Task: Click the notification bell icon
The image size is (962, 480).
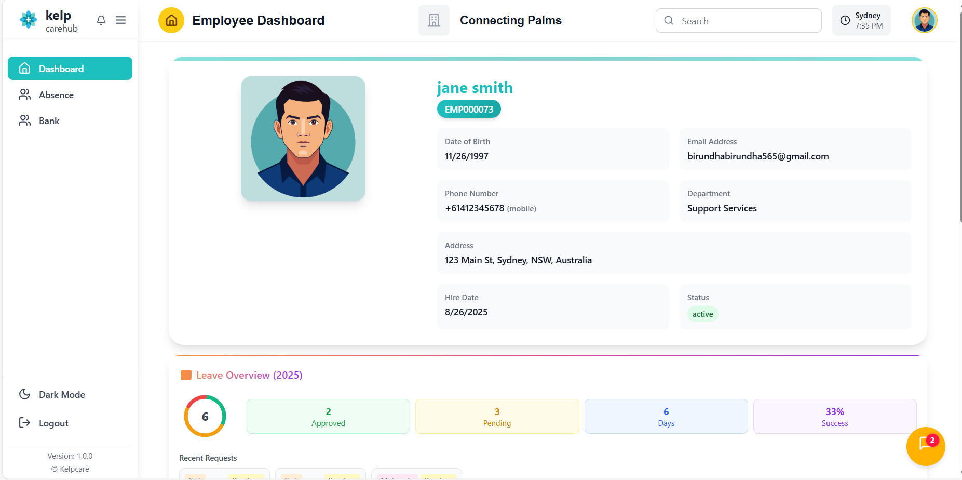Action: [x=101, y=20]
